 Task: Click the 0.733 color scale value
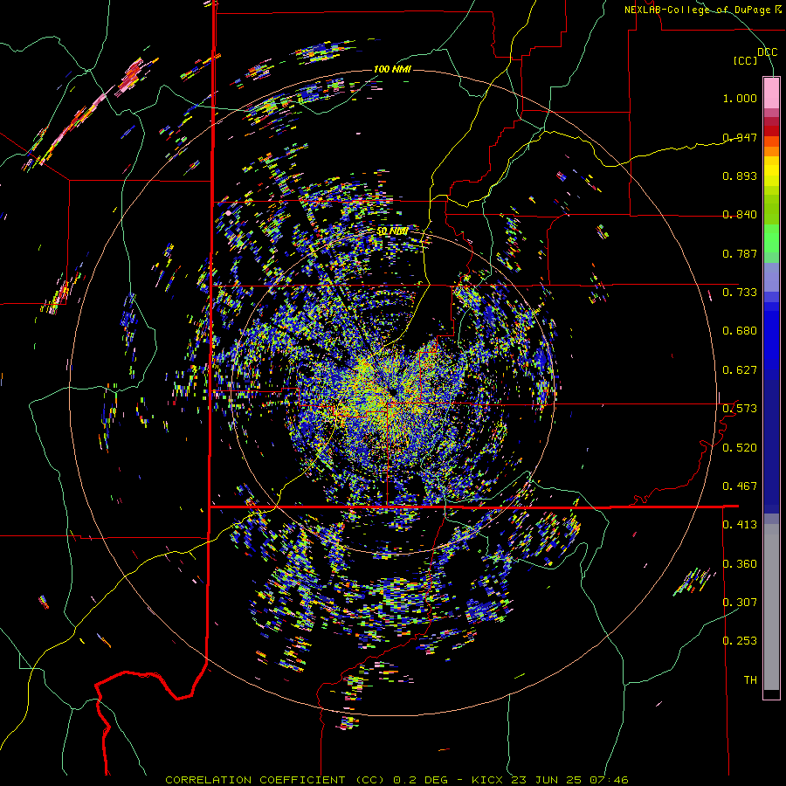pos(740,293)
